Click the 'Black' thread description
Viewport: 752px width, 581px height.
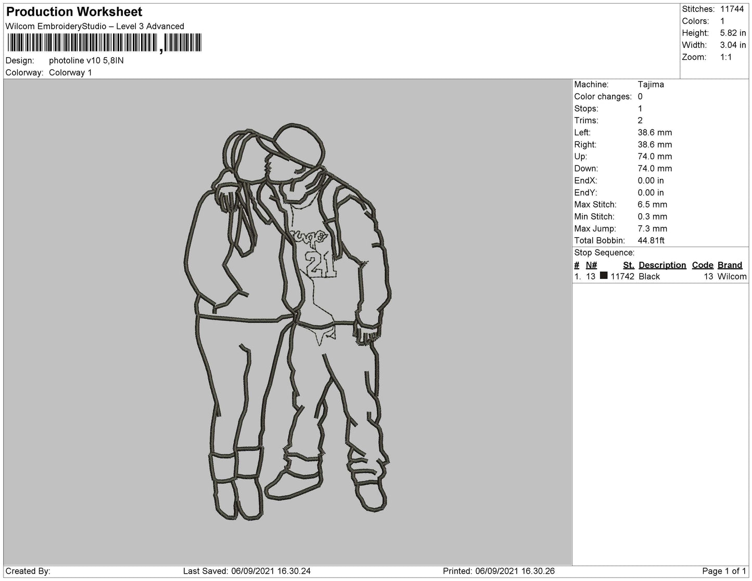(x=649, y=276)
